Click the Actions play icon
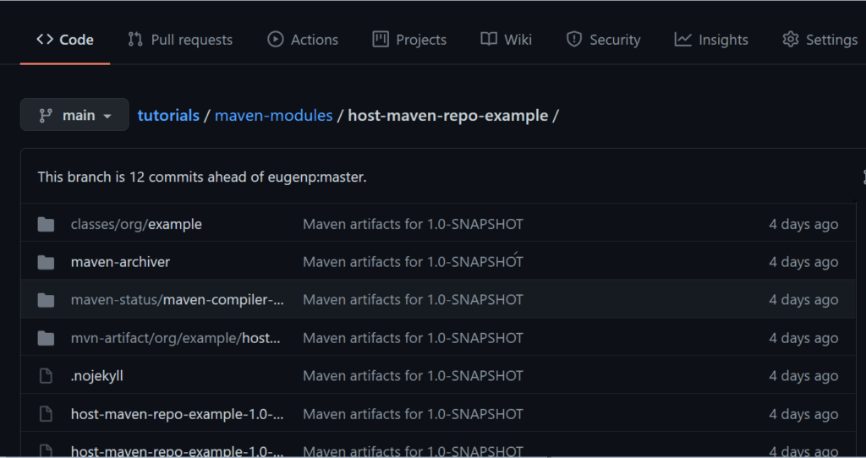 [x=276, y=39]
